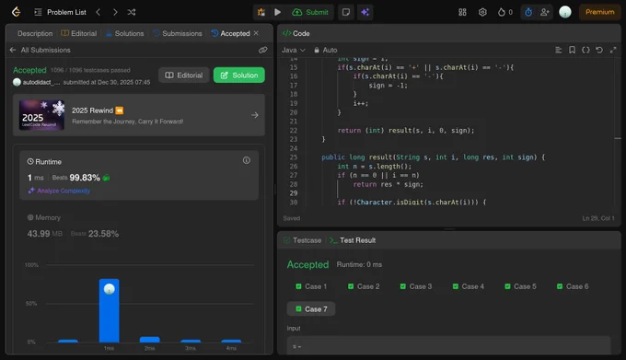Open the layout grid icon
The height and width of the screenshot is (360, 626).
[462, 12]
